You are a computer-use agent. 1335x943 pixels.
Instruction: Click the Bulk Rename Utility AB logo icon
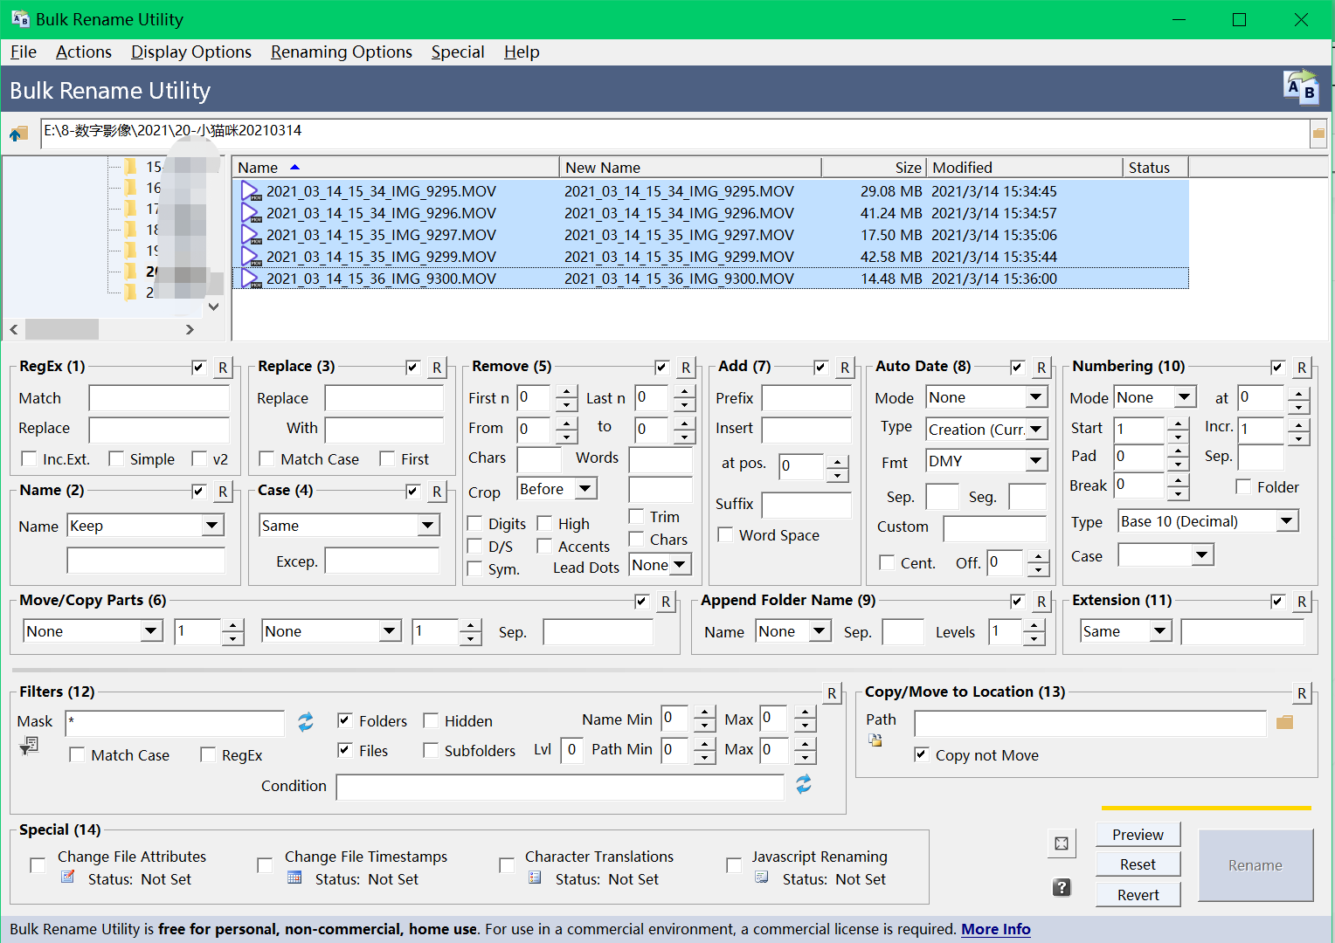pyautogui.click(x=1301, y=87)
